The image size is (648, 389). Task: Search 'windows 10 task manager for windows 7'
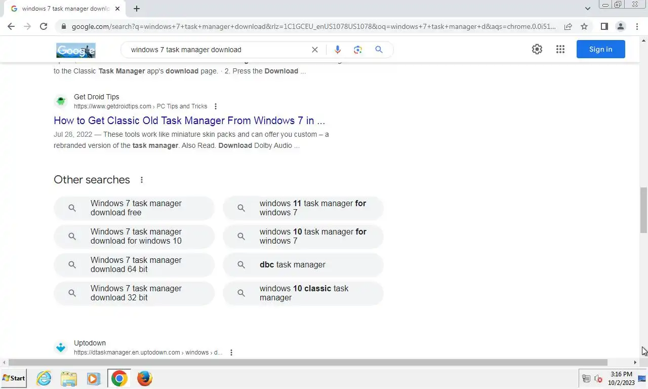[x=303, y=237]
